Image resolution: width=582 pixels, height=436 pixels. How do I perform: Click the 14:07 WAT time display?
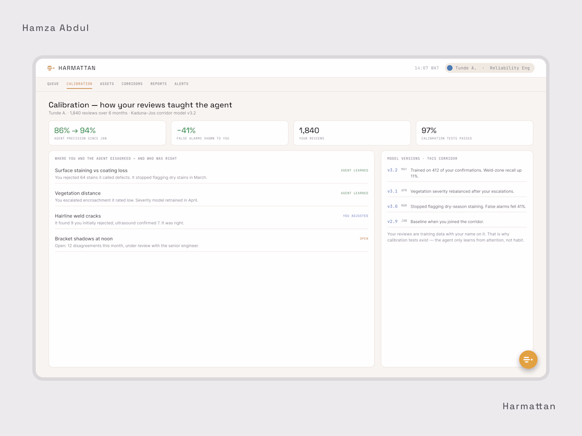(427, 68)
